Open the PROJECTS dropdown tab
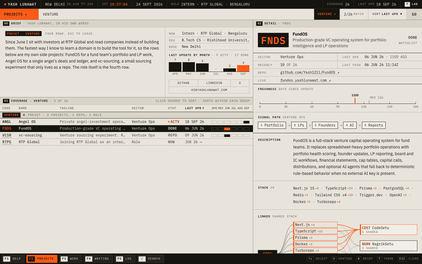 19,14
